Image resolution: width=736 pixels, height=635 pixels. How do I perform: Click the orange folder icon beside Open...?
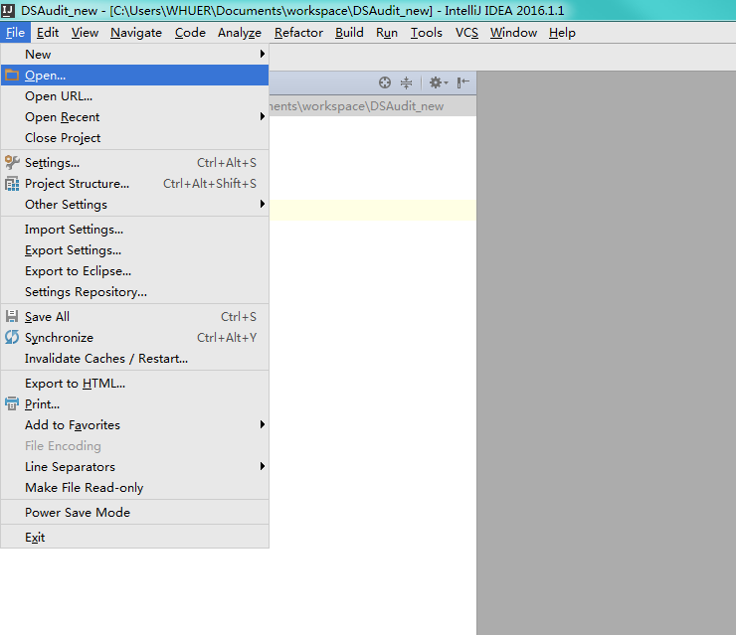pos(12,76)
